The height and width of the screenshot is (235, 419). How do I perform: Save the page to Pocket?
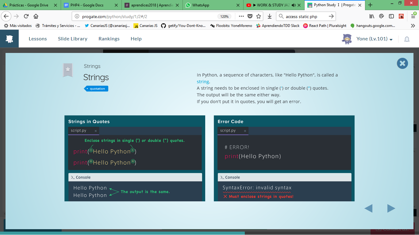[250, 17]
